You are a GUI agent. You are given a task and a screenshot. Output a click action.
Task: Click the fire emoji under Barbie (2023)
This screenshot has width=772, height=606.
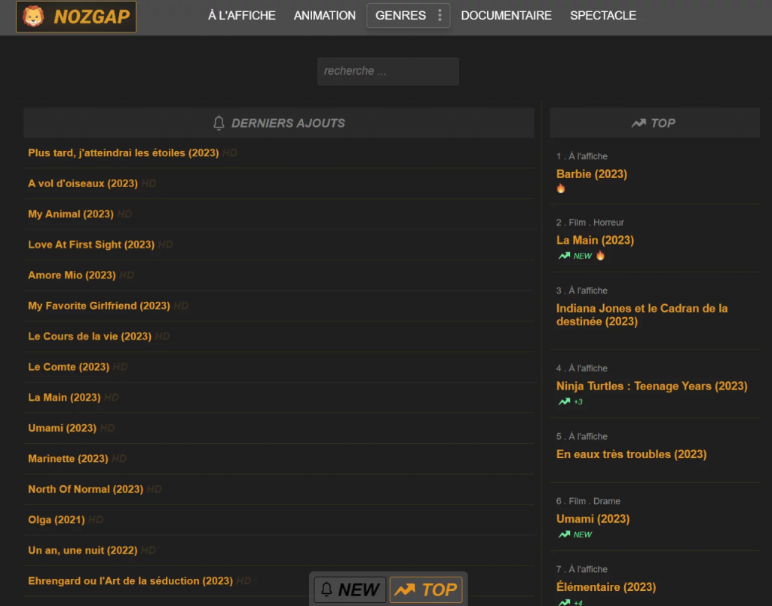point(561,188)
